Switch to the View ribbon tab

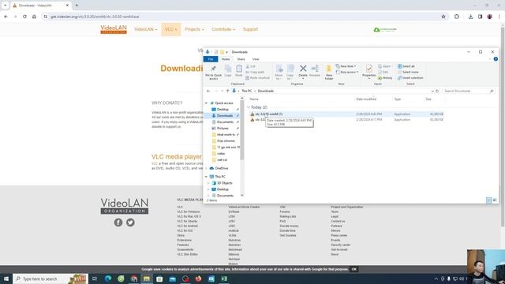pos(256,59)
